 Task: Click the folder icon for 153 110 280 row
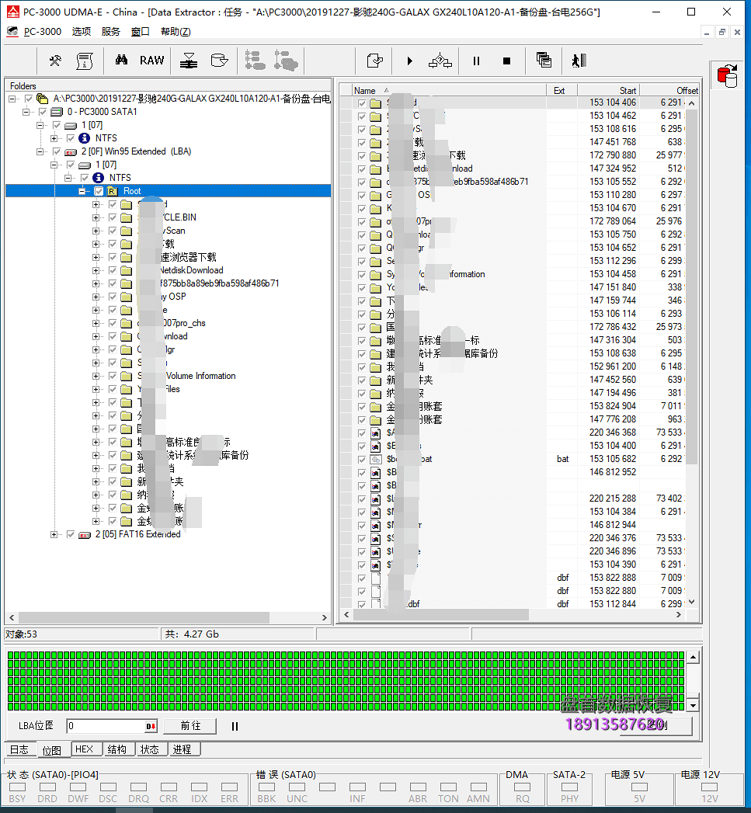pyautogui.click(x=376, y=196)
